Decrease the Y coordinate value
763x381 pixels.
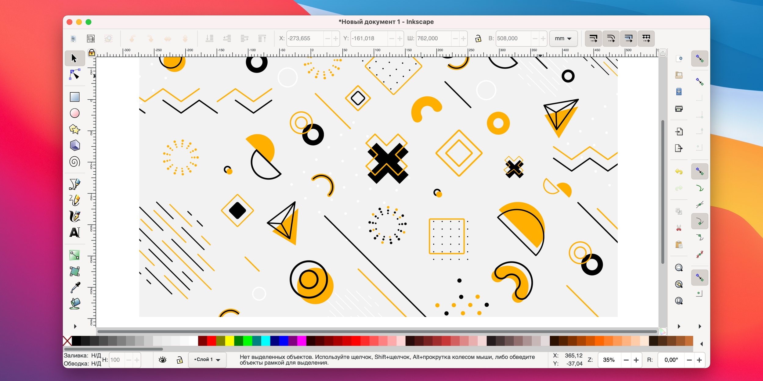point(392,38)
